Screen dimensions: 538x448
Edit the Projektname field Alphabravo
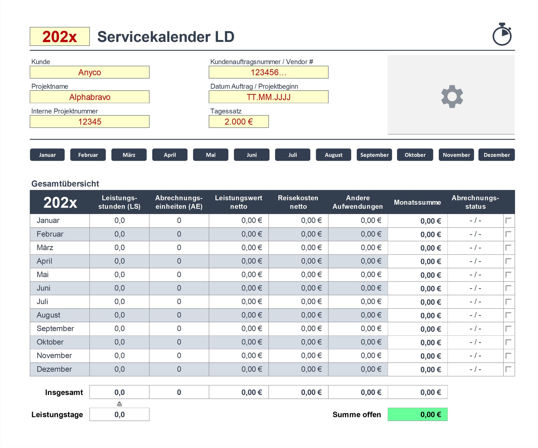coord(90,97)
